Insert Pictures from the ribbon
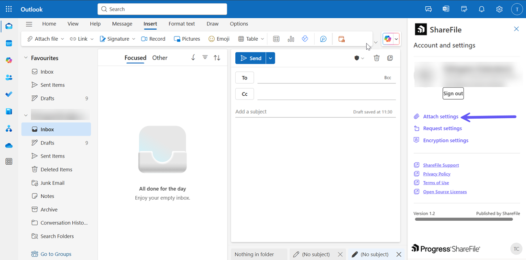The height and width of the screenshot is (260, 526). coord(187,39)
